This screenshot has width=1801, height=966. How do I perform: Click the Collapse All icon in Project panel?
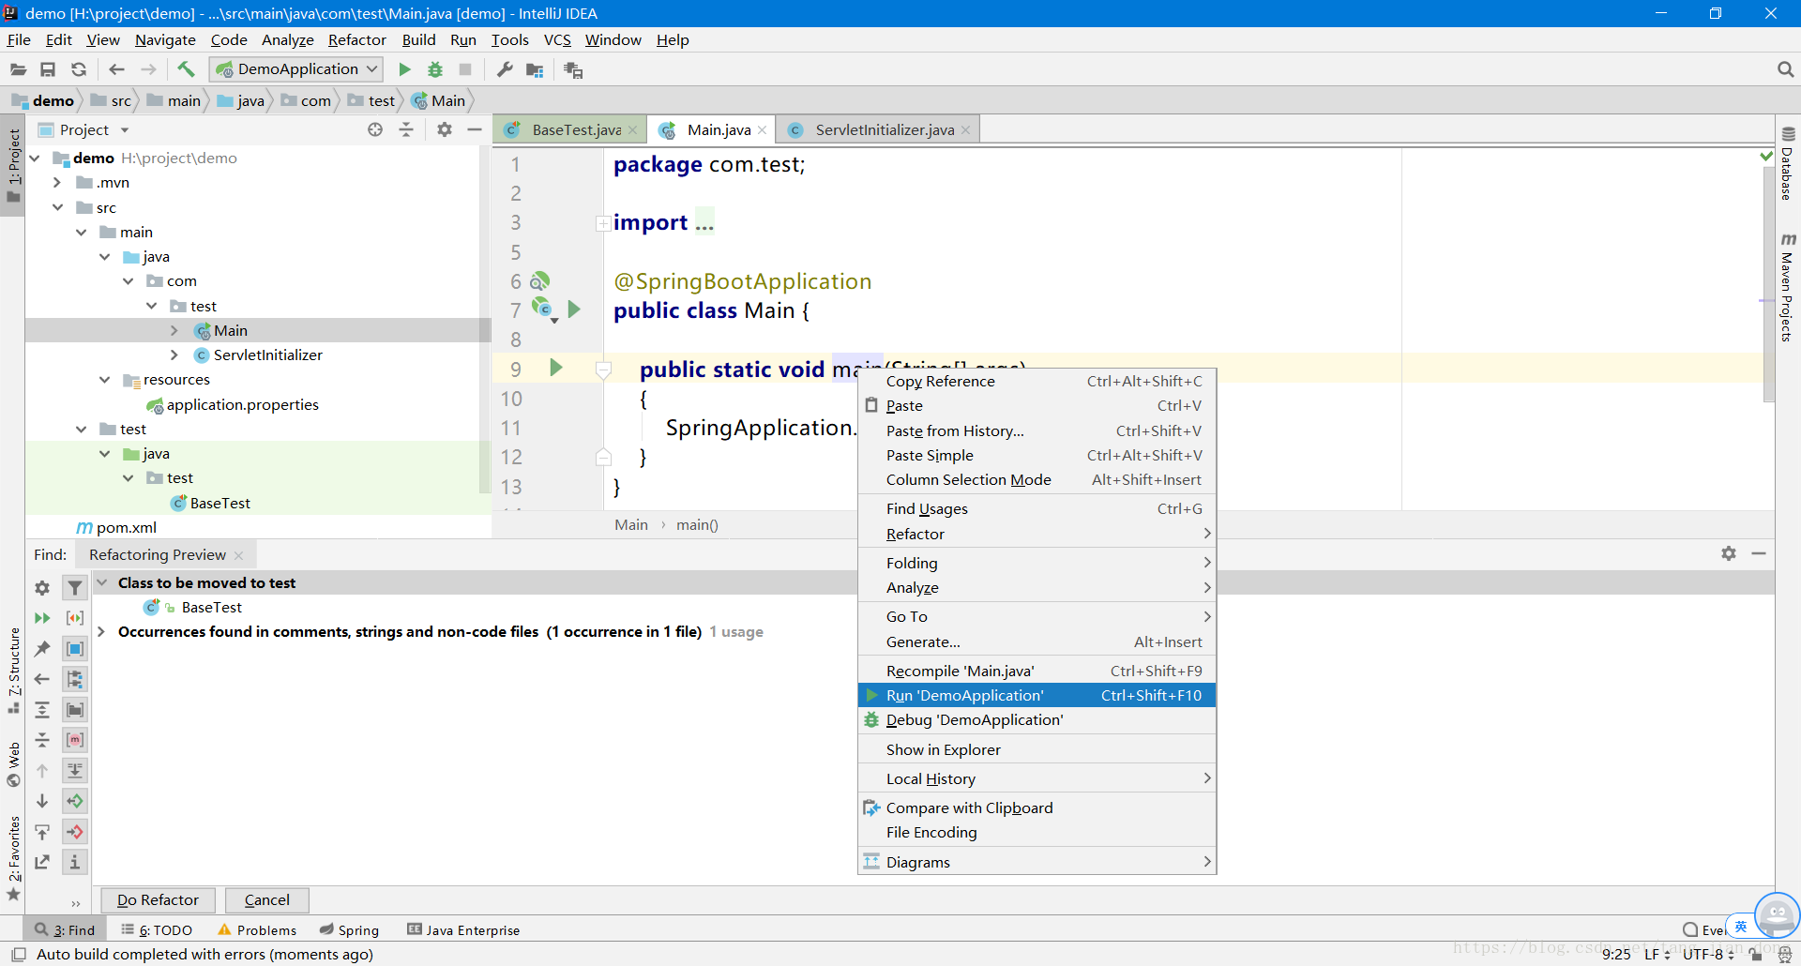coord(406,129)
